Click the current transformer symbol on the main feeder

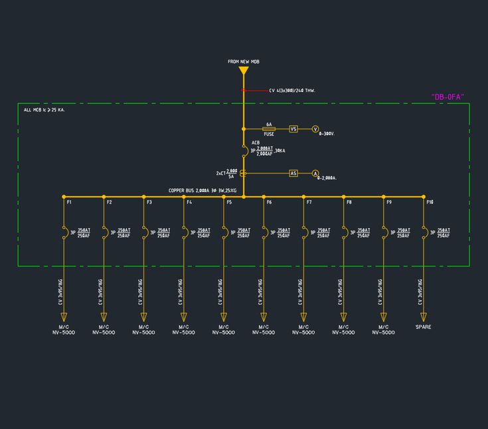244,174
